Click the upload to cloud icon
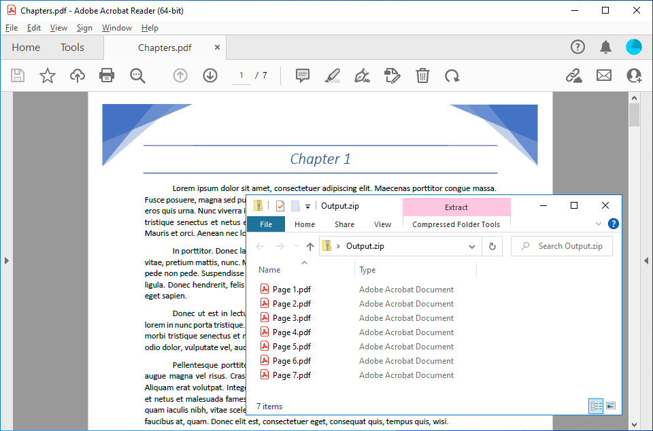Image resolution: width=653 pixels, height=431 pixels. click(x=78, y=75)
